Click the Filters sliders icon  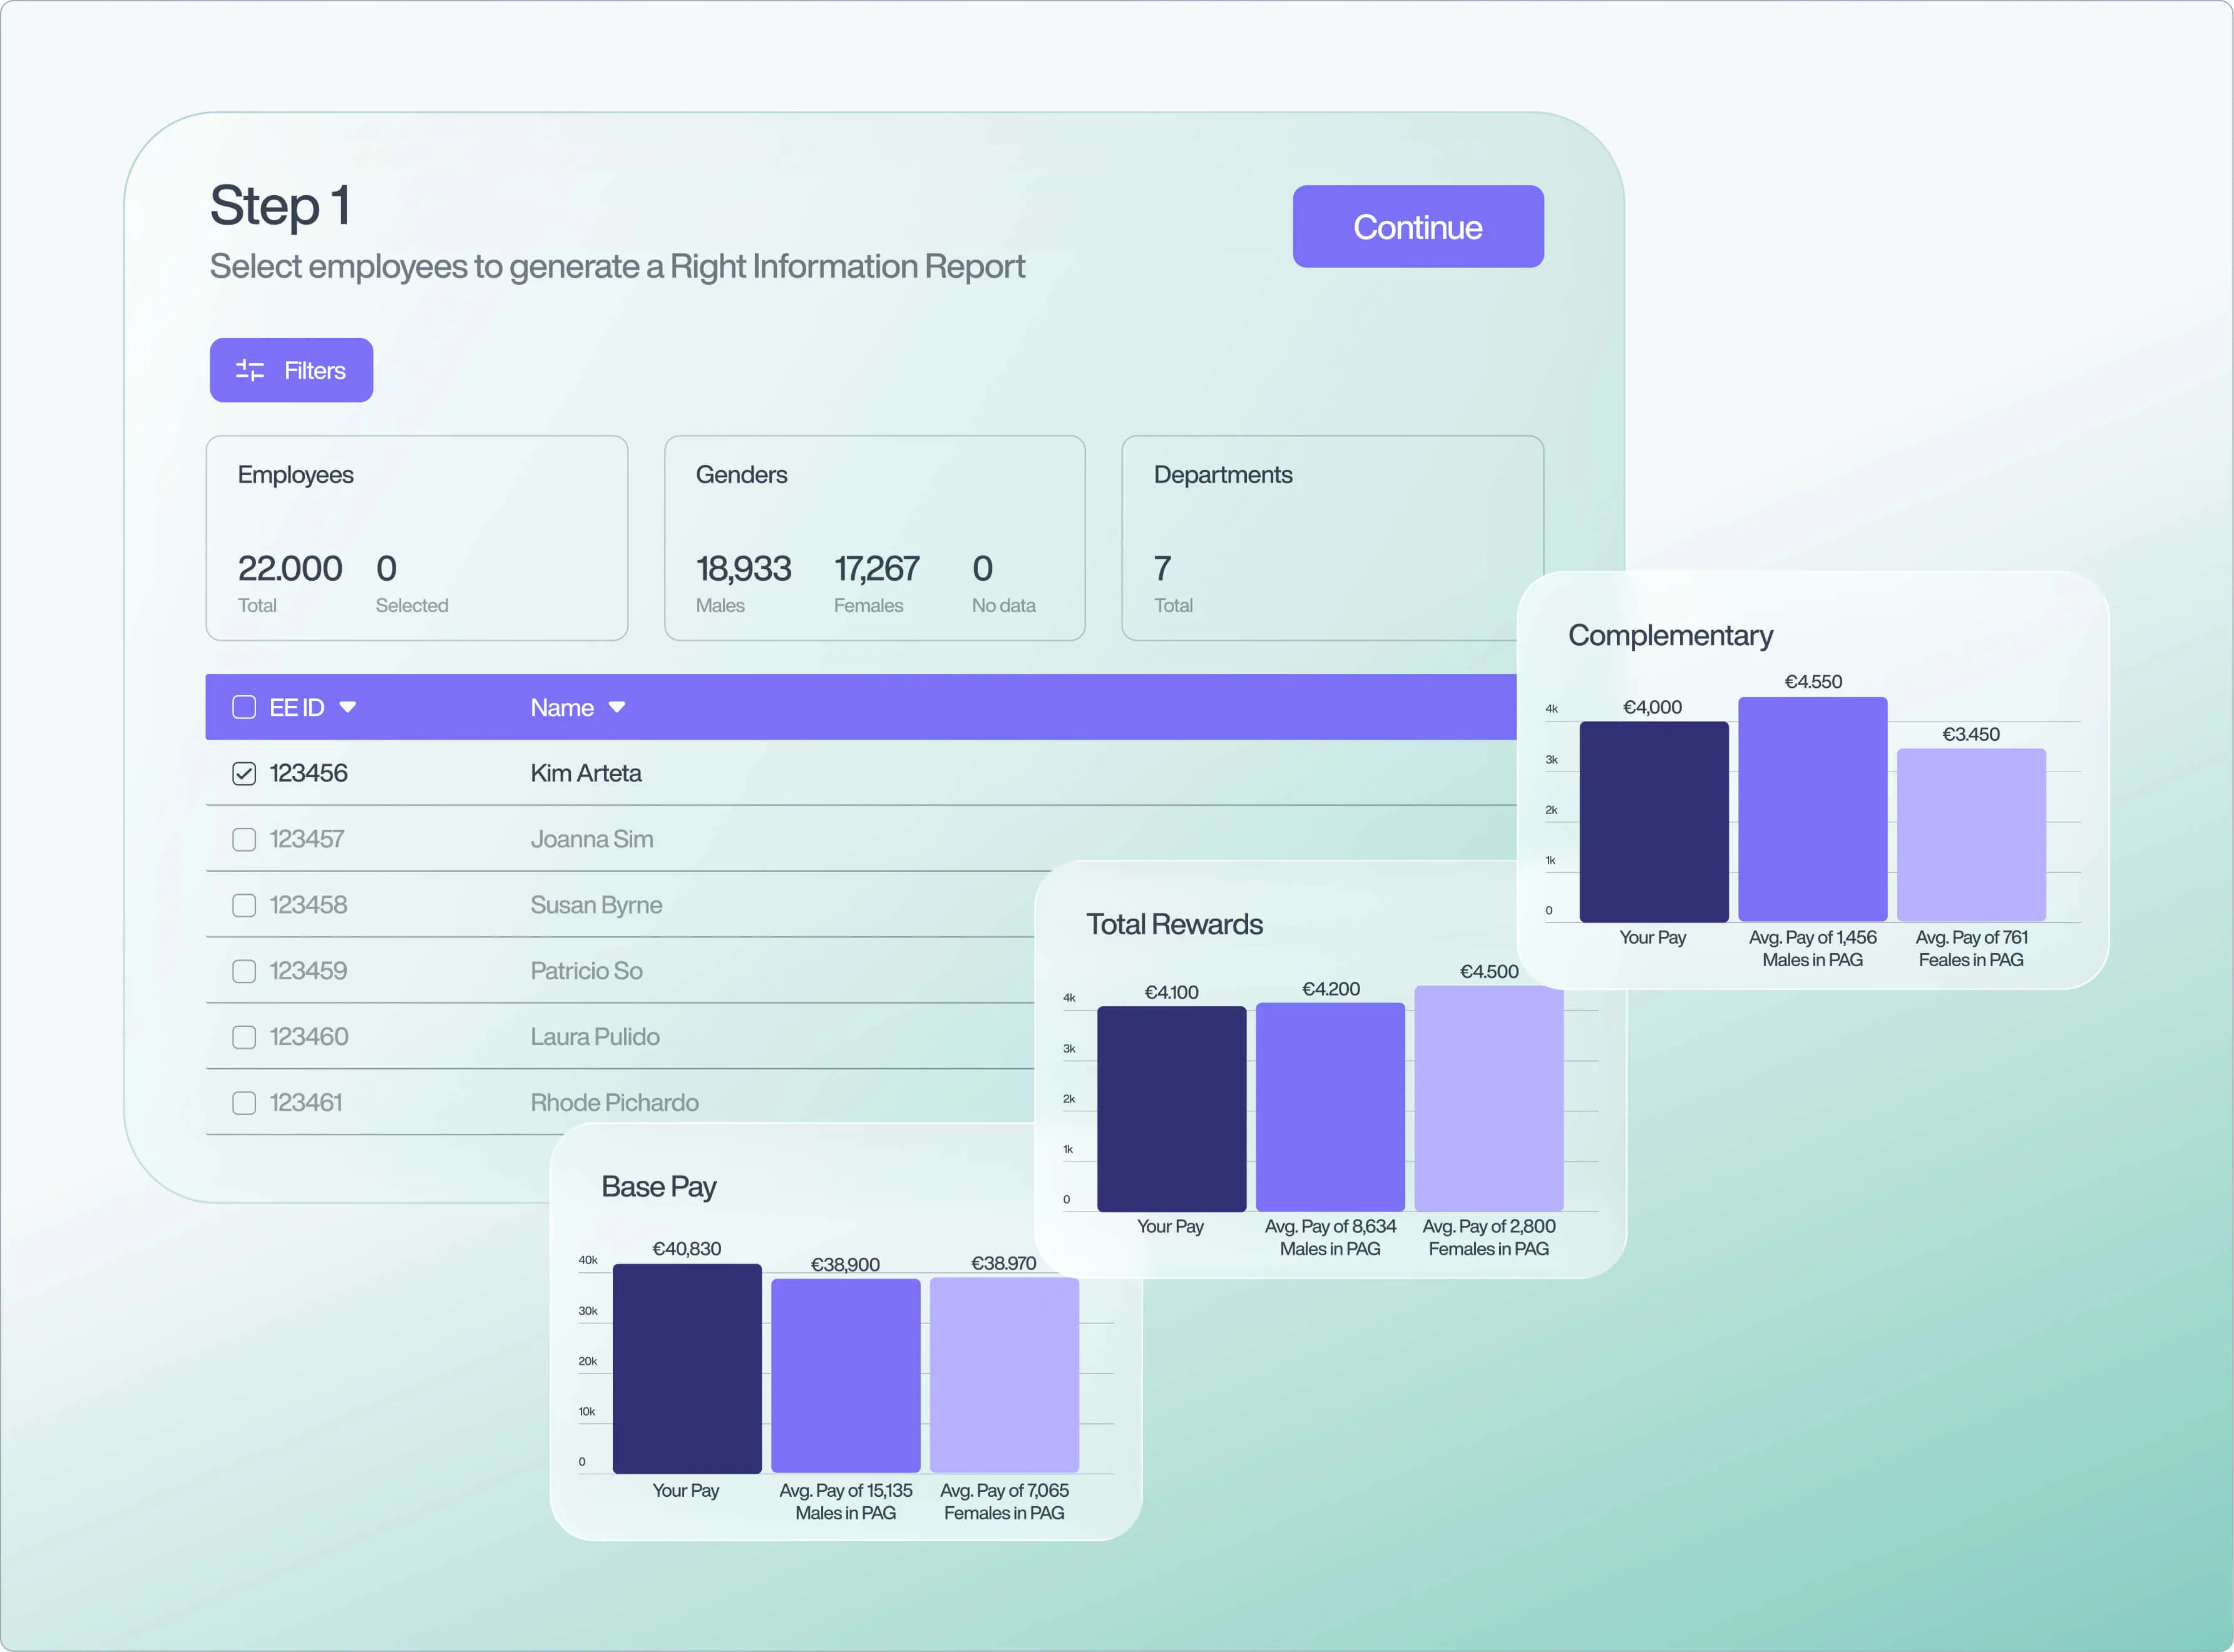click(x=250, y=370)
